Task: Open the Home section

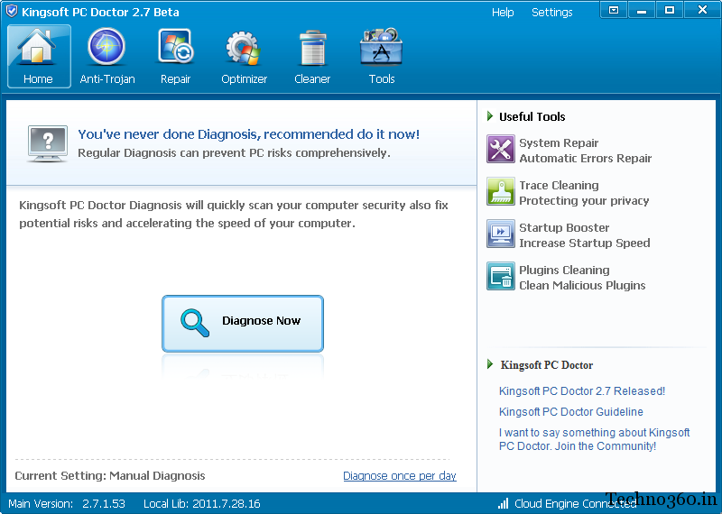Action: [39, 56]
